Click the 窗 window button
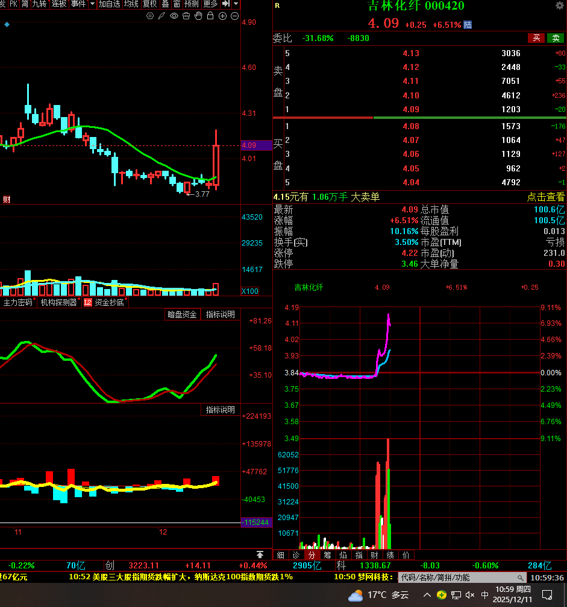 177,4
